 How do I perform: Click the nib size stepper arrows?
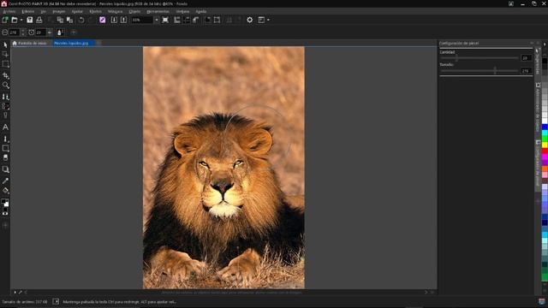pyautogui.click(x=23, y=33)
